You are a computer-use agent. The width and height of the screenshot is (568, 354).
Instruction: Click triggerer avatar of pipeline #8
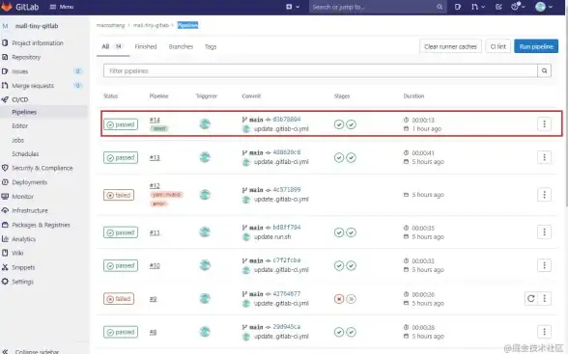205,332
